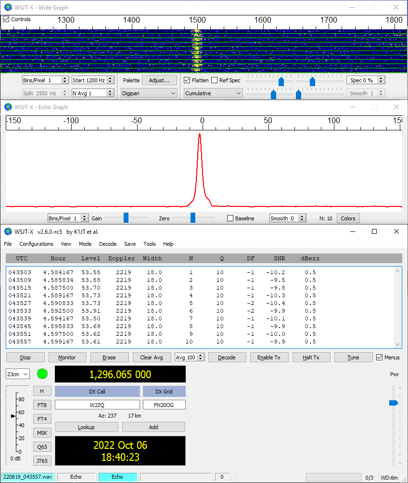Select the JT65 mode button

[x=42, y=461]
